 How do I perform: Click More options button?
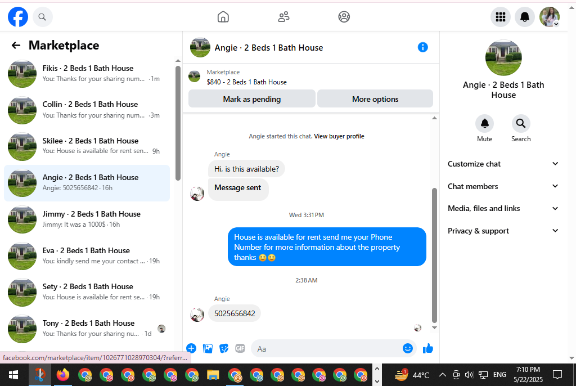(375, 99)
